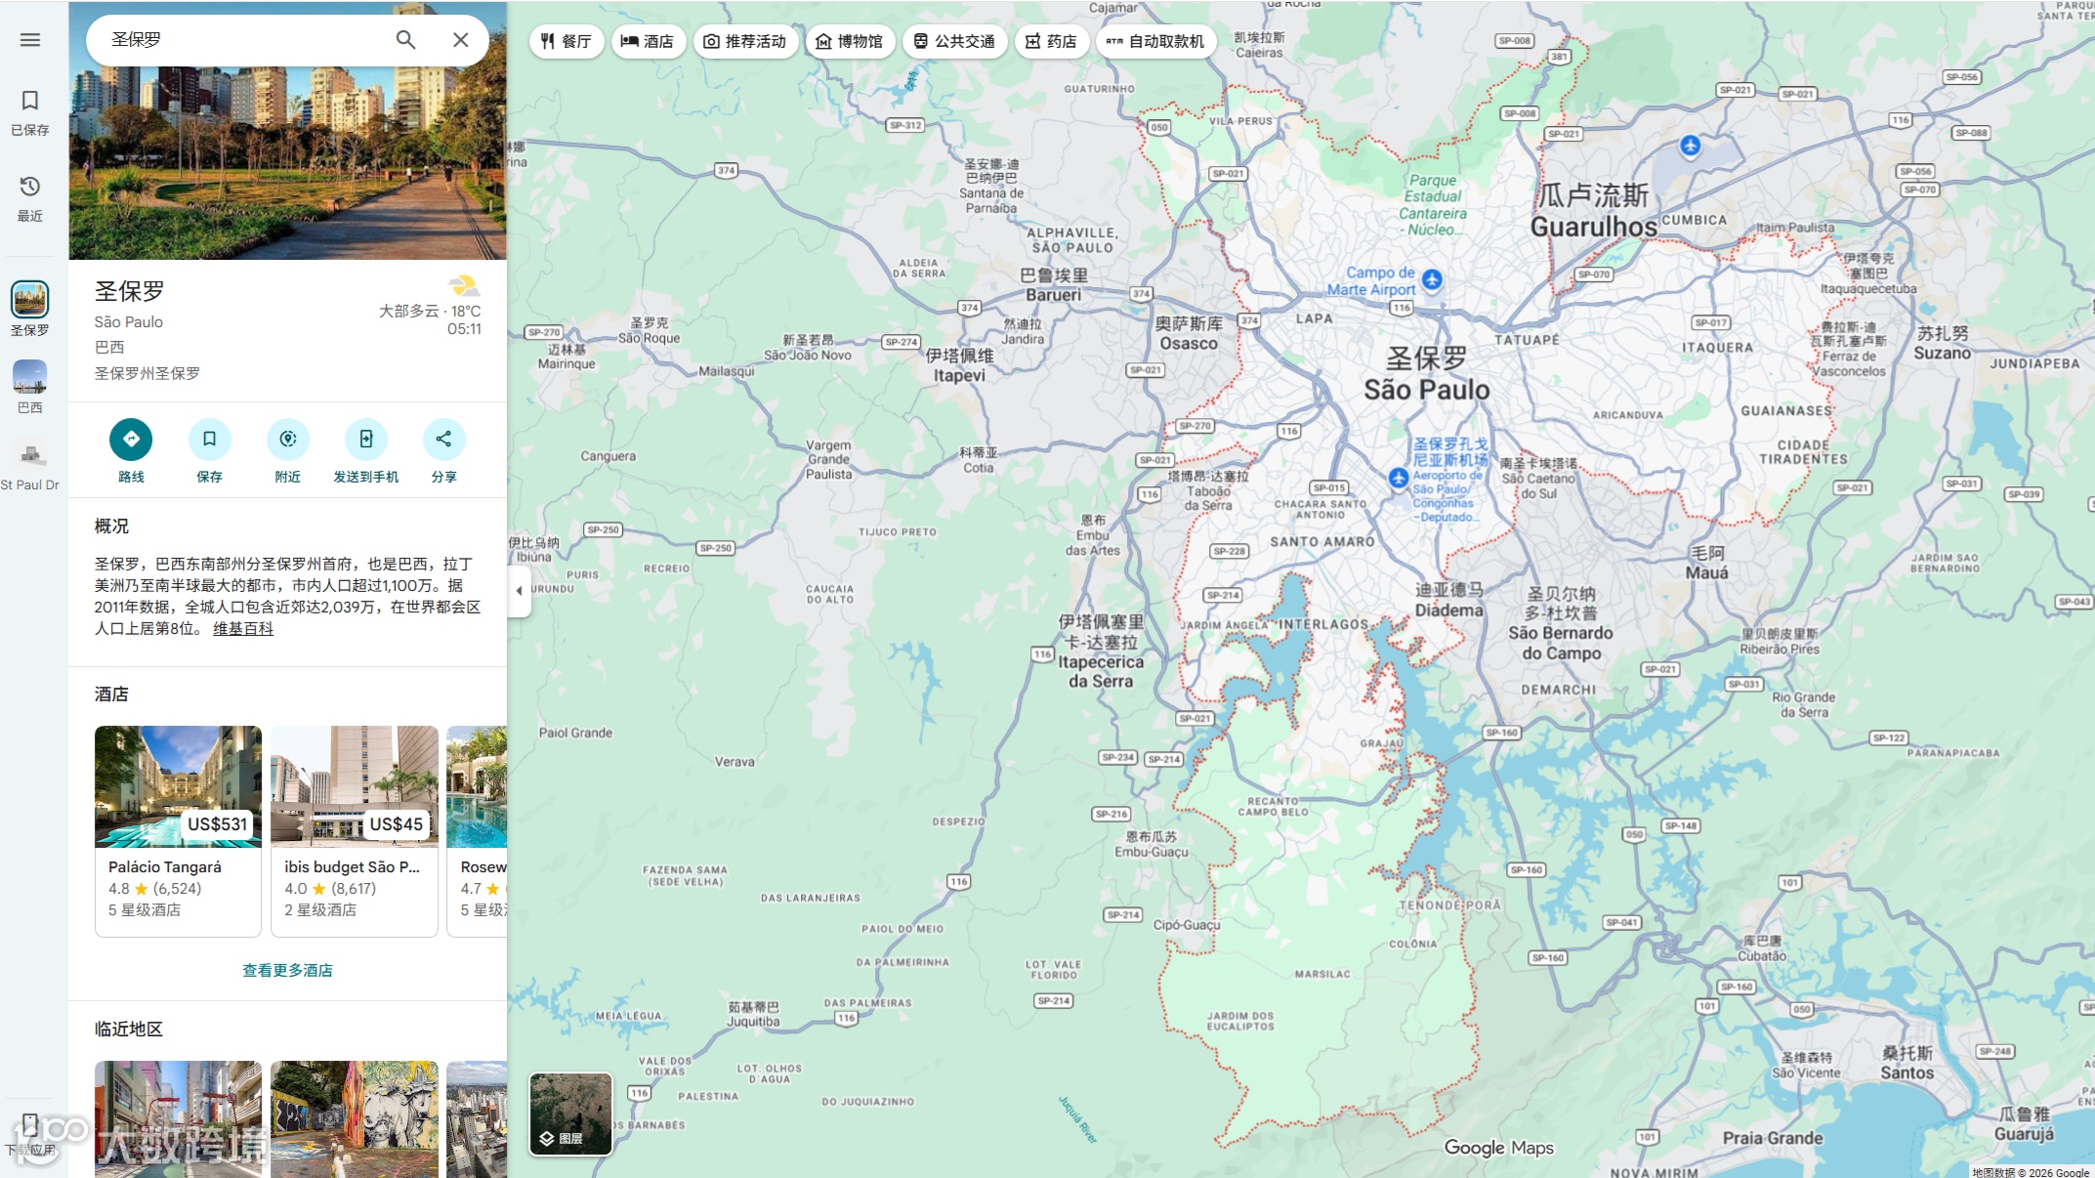Select the 自动取款机 ATM filter chip
Image resolution: width=2095 pixels, height=1178 pixels.
point(1155,41)
